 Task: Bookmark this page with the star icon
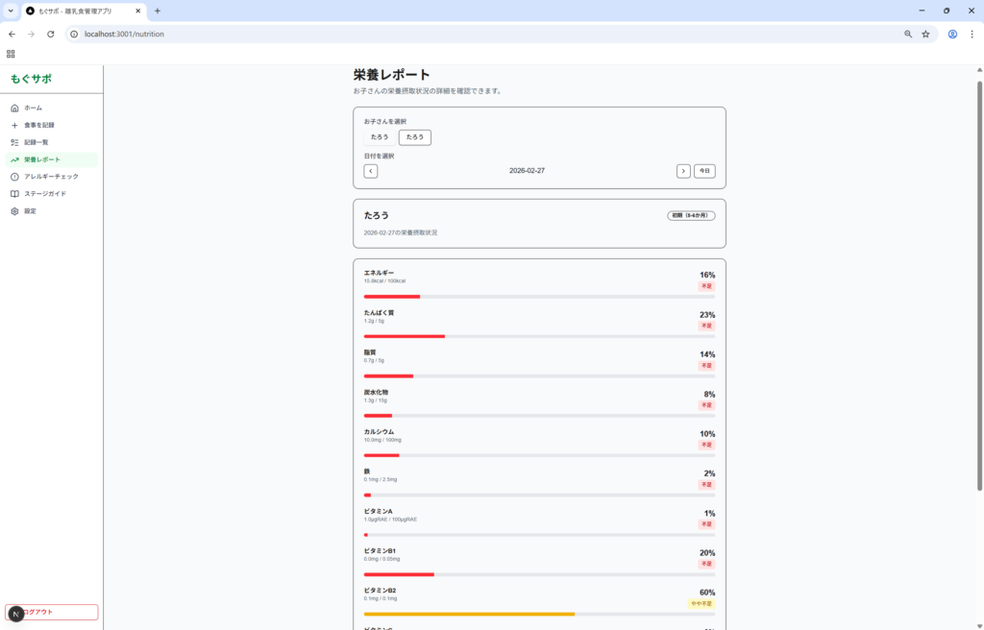coord(925,34)
